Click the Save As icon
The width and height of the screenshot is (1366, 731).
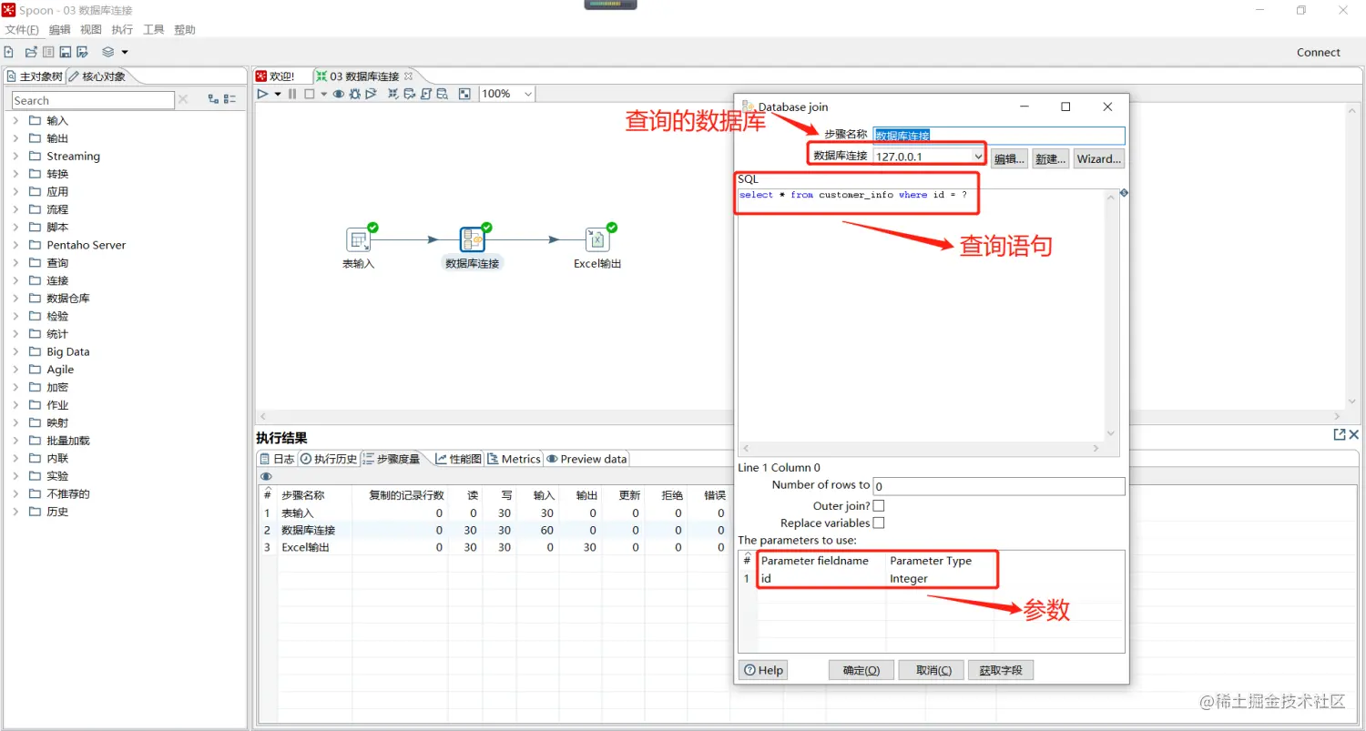tap(82, 52)
